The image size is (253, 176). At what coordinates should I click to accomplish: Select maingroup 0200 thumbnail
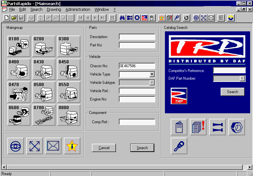[44, 46]
